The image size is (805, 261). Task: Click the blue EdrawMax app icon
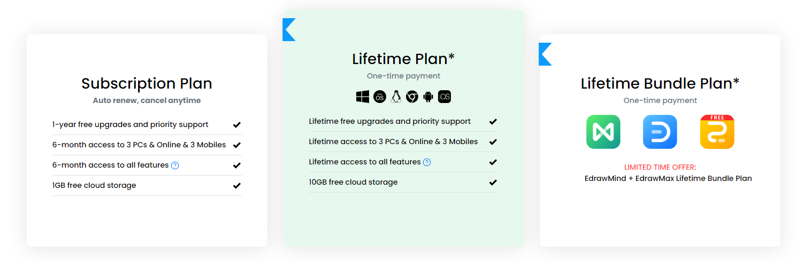660,132
